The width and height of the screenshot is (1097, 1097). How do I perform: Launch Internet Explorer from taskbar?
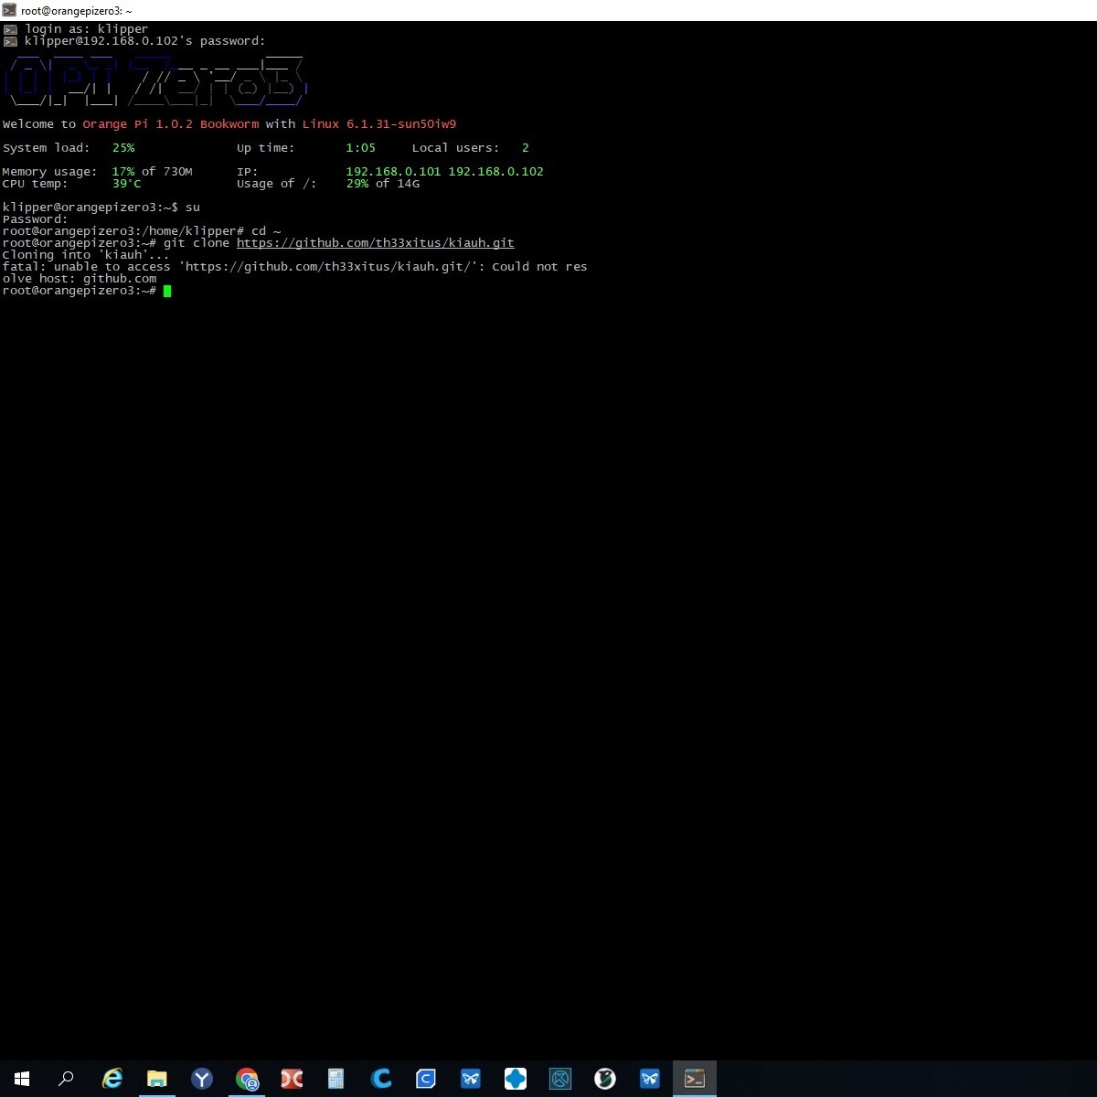[112, 1079]
